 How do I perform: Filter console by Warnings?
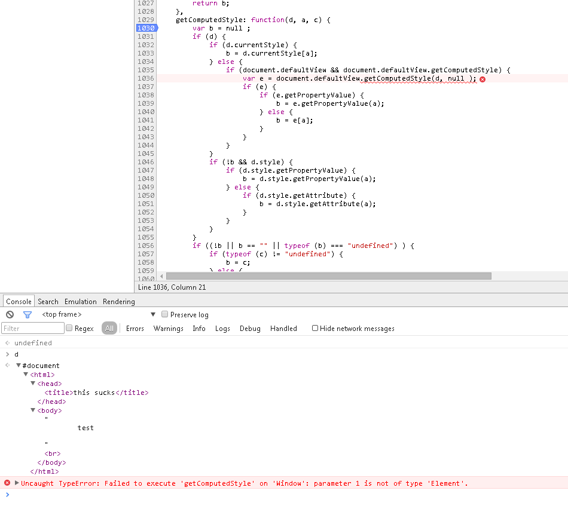[169, 328]
